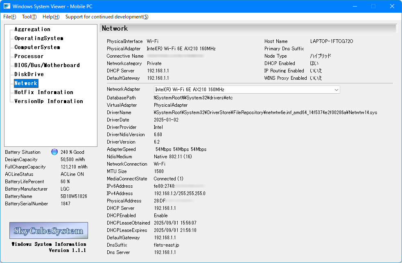The width and height of the screenshot is (402, 263).
Task: Maximize the System Viewer window
Action: coord(373,6)
